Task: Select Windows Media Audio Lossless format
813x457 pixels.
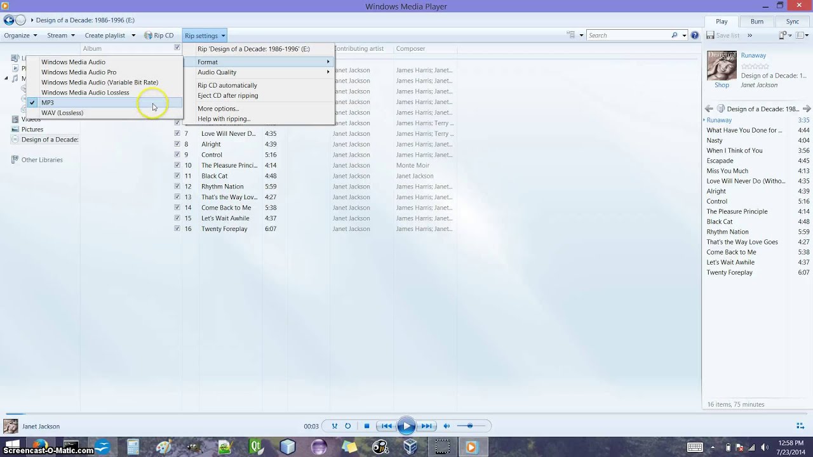Action: [x=104, y=93]
